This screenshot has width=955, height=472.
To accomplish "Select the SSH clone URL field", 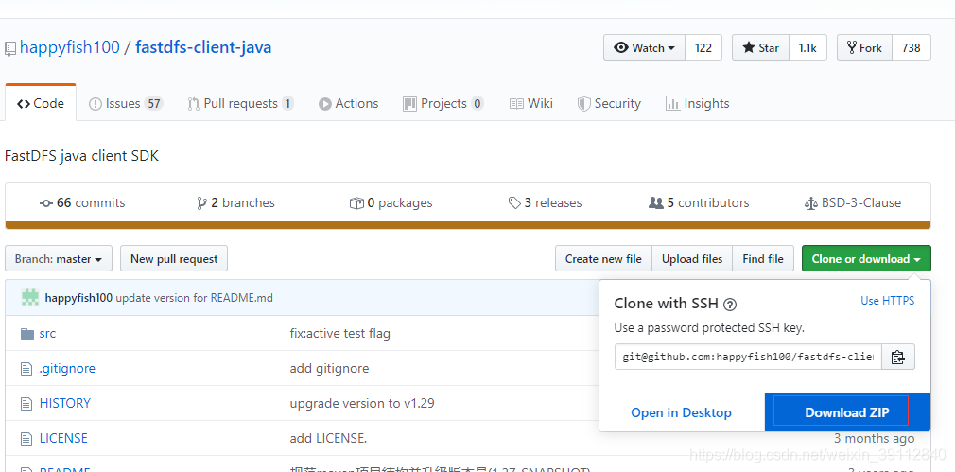I will tap(748, 357).
